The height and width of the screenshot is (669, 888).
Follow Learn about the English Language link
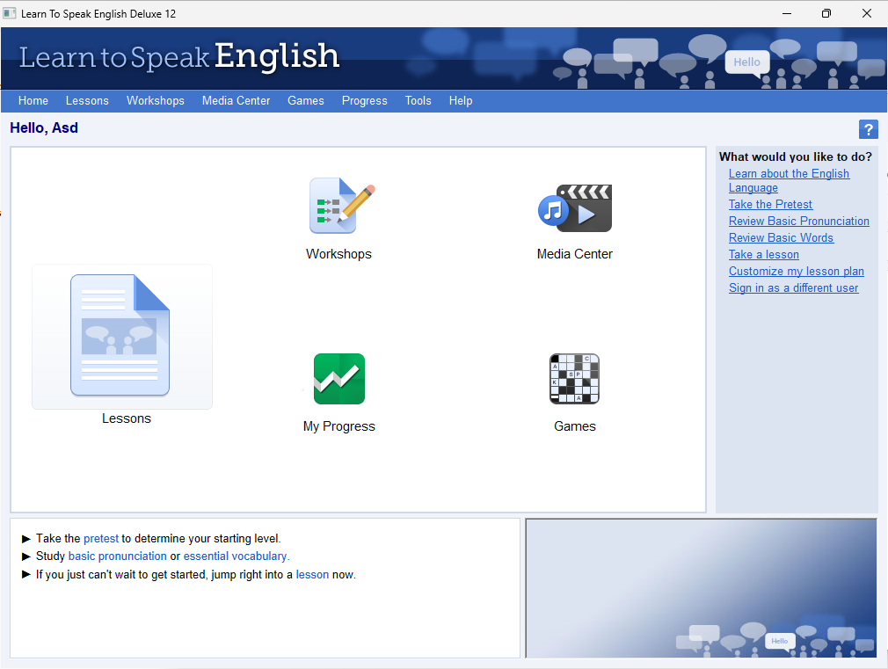click(x=789, y=181)
